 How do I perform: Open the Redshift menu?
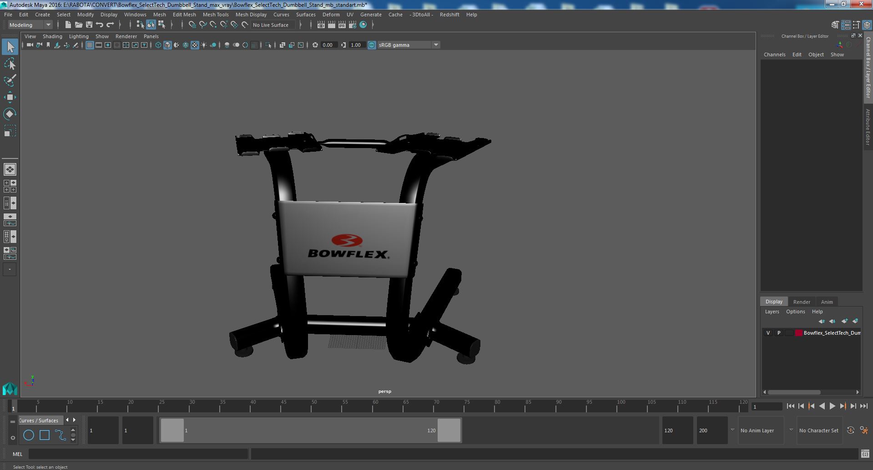(x=449, y=15)
